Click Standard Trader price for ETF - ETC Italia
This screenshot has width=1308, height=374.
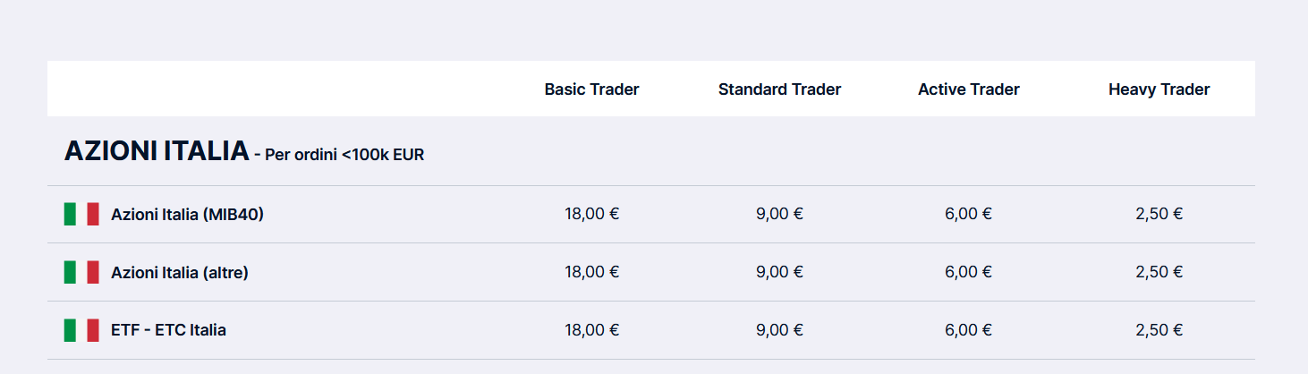779,330
